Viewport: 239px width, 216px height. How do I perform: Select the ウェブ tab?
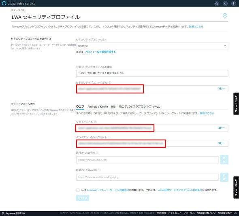(x=80, y=106)
